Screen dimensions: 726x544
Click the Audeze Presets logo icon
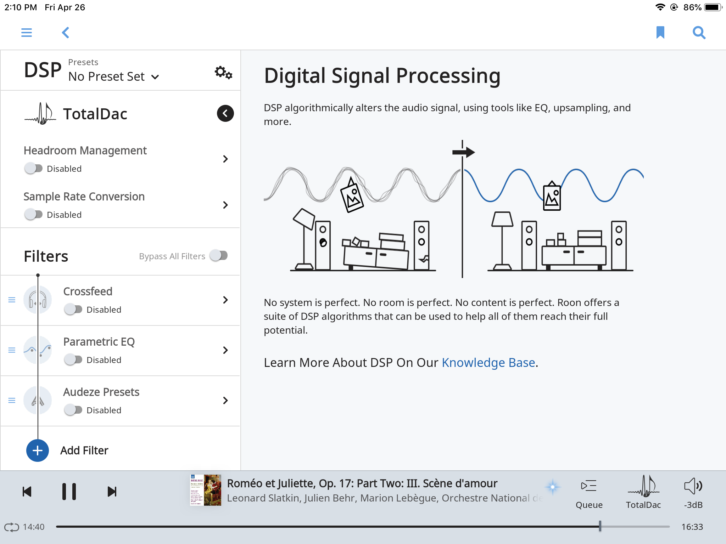click(x=38, y=400)
